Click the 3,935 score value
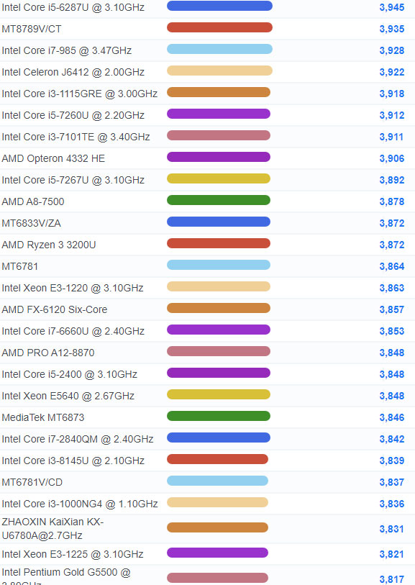This screenshot has height=585, width=415. click(x=392, y=29)
